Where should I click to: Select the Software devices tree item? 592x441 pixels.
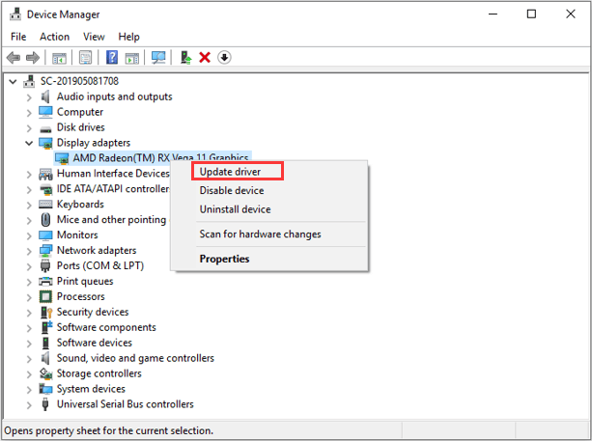[x=95, y=343]
